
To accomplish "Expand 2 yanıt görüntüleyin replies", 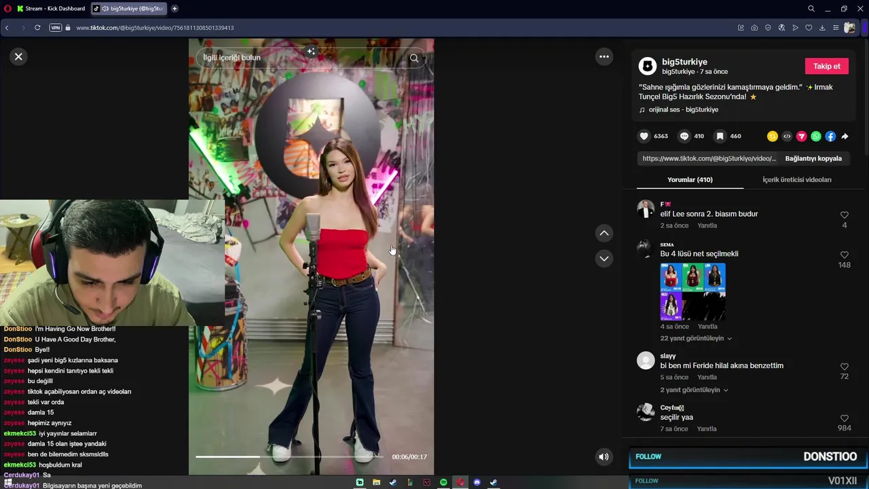I will 694,390.
